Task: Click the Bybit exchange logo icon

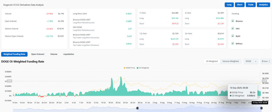Action: (233, 36)
